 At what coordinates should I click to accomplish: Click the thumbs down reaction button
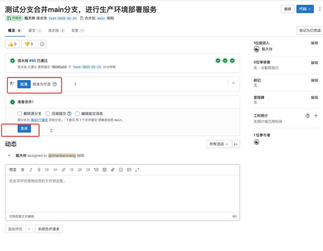click(29, 44)
